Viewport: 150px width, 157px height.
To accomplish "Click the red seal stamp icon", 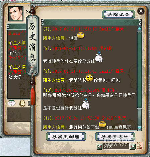I will pyautogui.click(x=140, y=146).
